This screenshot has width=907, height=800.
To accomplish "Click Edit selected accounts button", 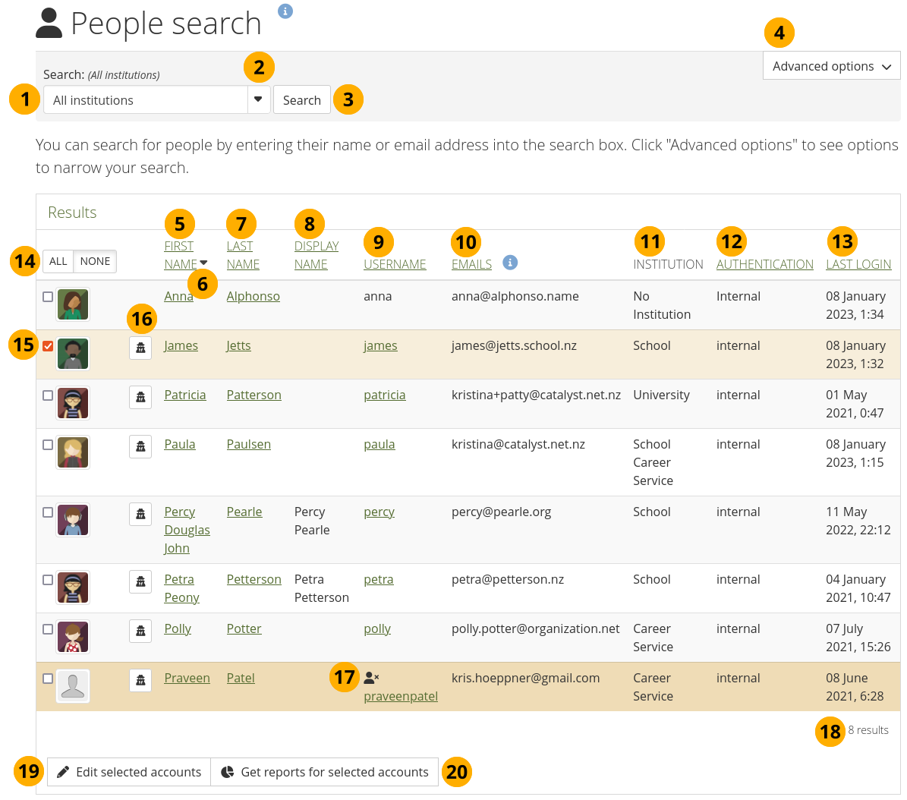I will pos(129,772).
